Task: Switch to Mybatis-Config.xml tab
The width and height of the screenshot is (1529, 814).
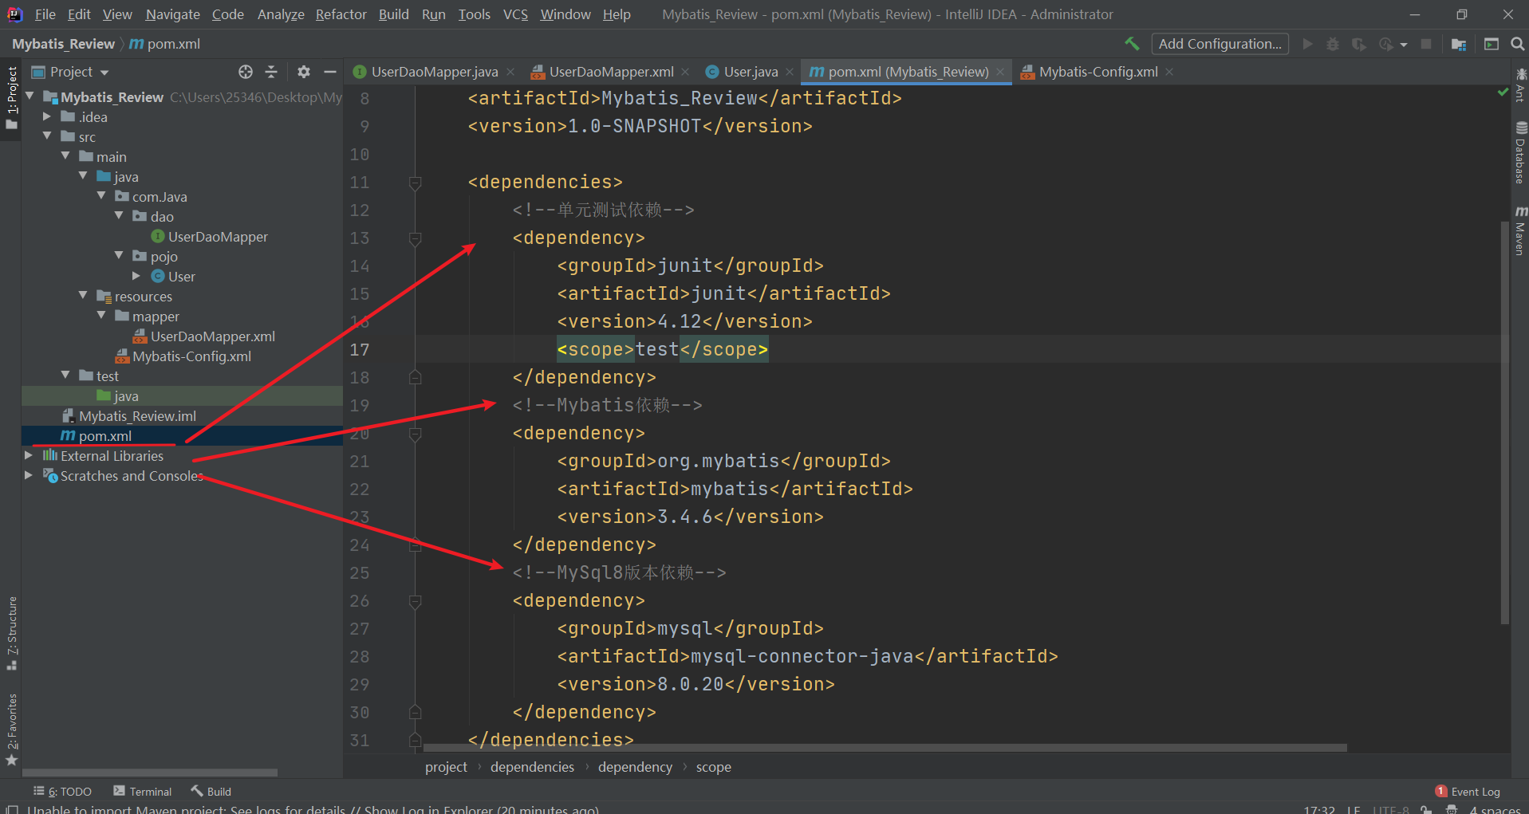Action: click(x=1098, y=72)
